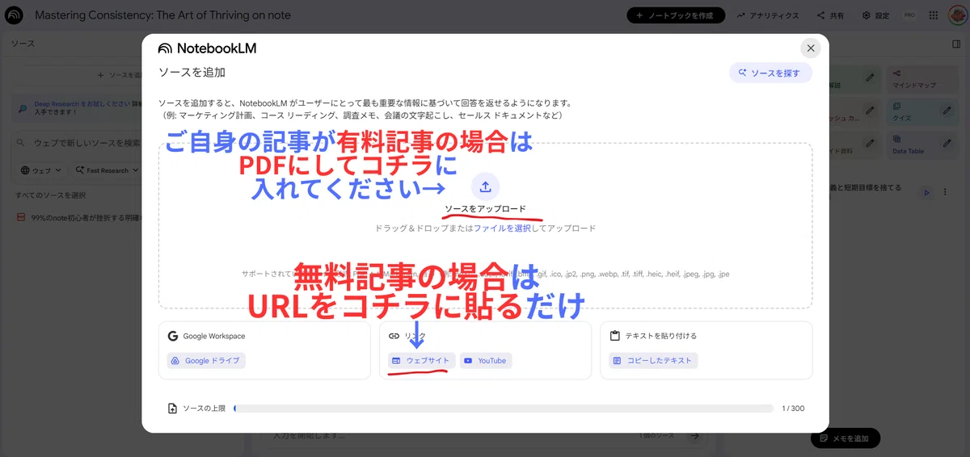Screen dimensions: 970x457
Task: Click the テキストを貼り付ける heading
Action: [x=660, y=336]
